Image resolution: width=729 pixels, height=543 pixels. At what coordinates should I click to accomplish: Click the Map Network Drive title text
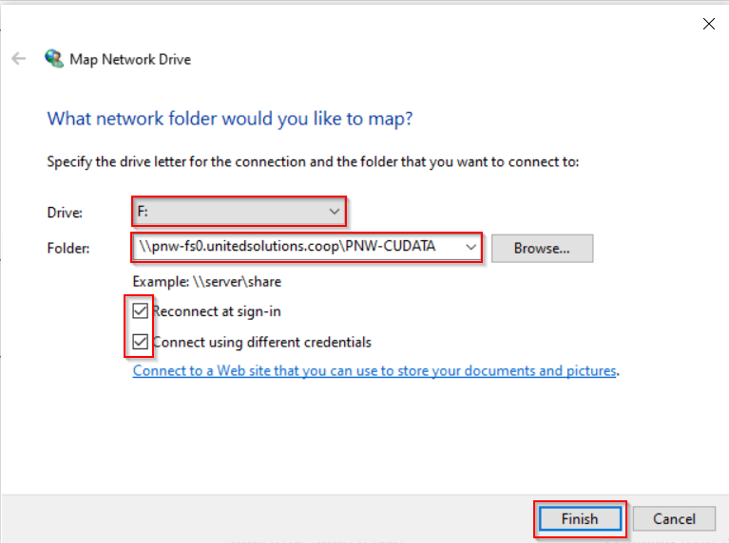point(130,59)
